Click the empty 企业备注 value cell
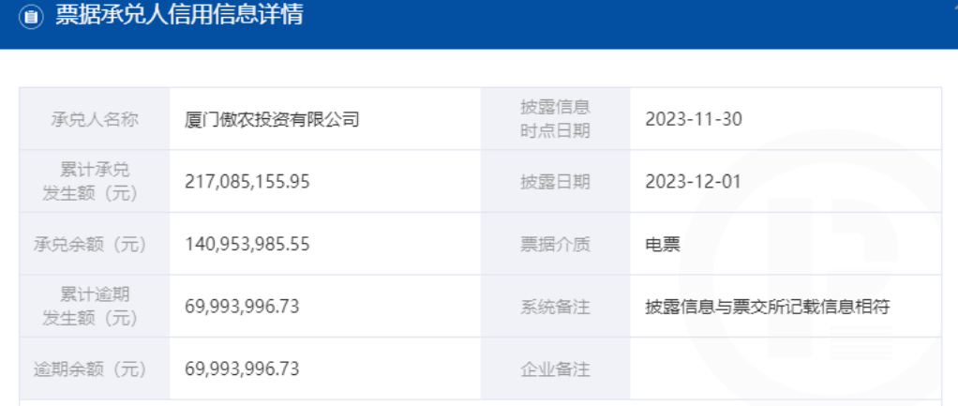Image resolution: width=958 pixels, height=406 pixels. 786,369
